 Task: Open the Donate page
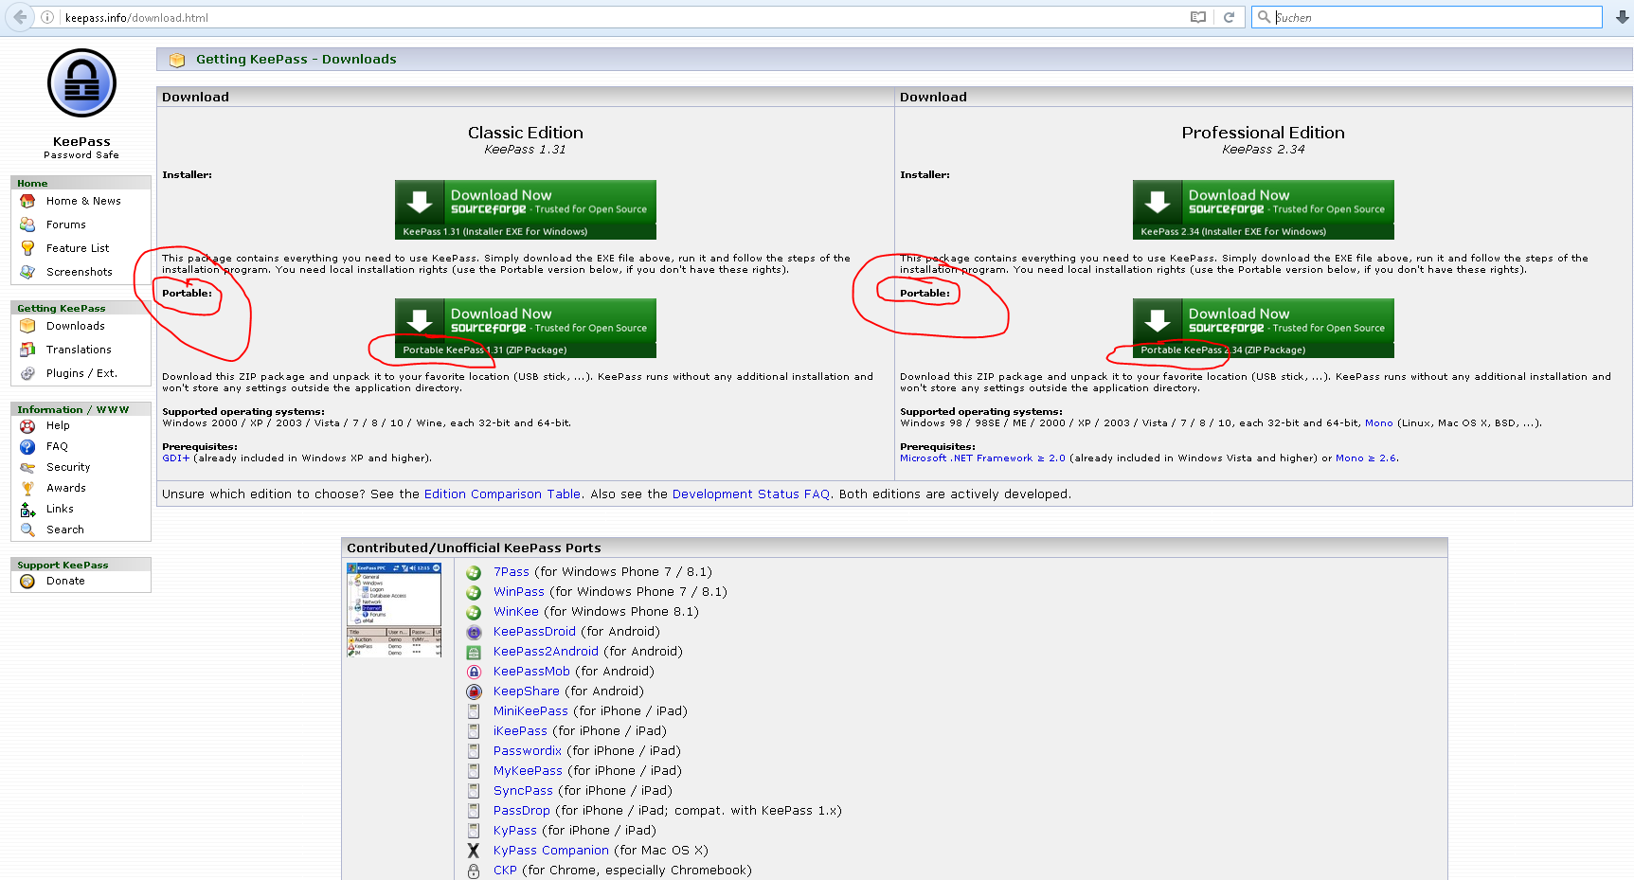click(65, 581)
